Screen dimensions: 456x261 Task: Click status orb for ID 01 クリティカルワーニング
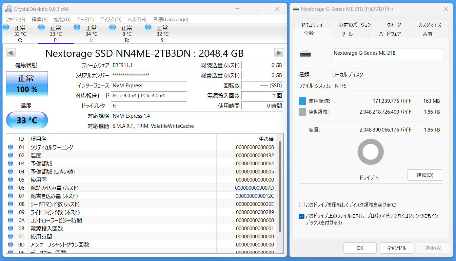pos(11,147)
